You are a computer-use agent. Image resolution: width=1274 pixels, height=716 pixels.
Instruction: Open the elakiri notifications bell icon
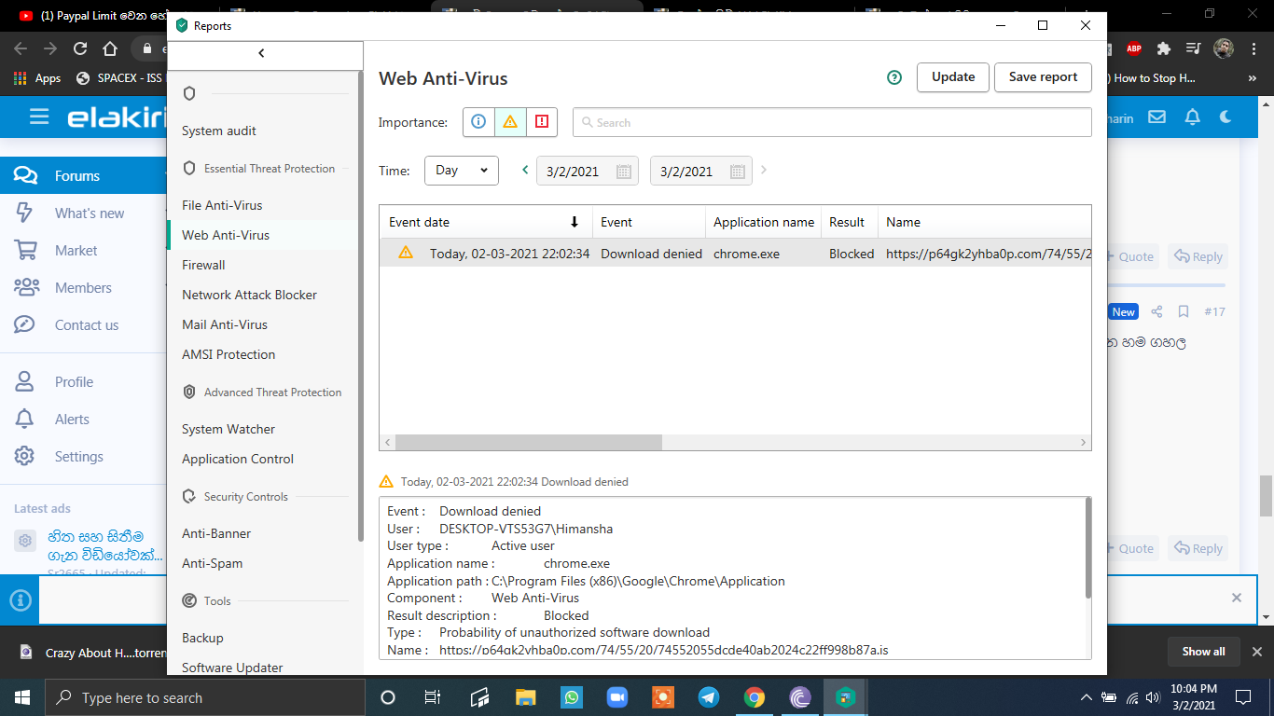pyautogui.click(x=1192, y=117)
